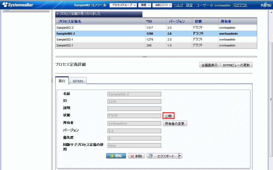273x170 pixels.
Task: Click the 開始 start button
Action: click(116, 156)
